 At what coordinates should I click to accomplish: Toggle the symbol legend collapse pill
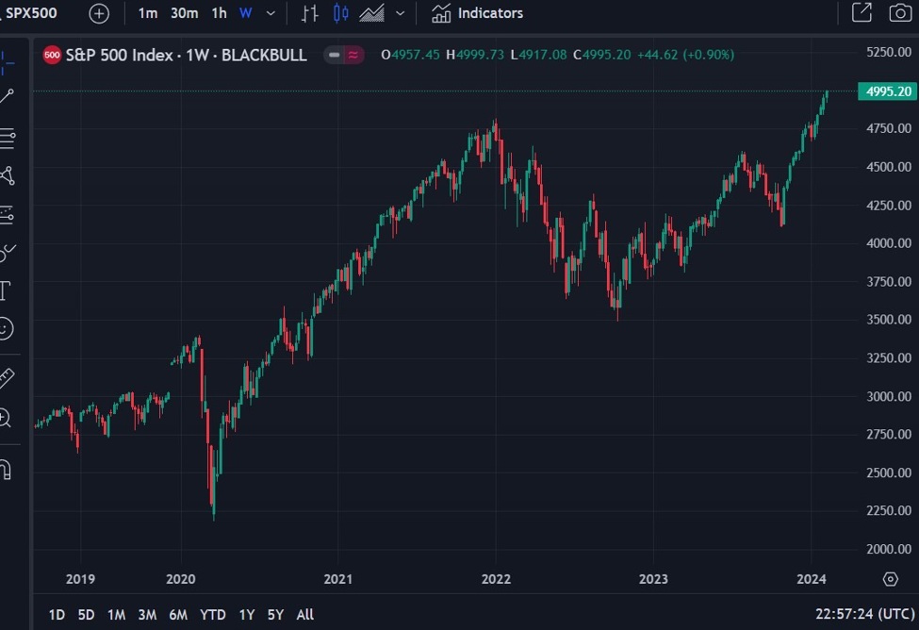point(344,55)
